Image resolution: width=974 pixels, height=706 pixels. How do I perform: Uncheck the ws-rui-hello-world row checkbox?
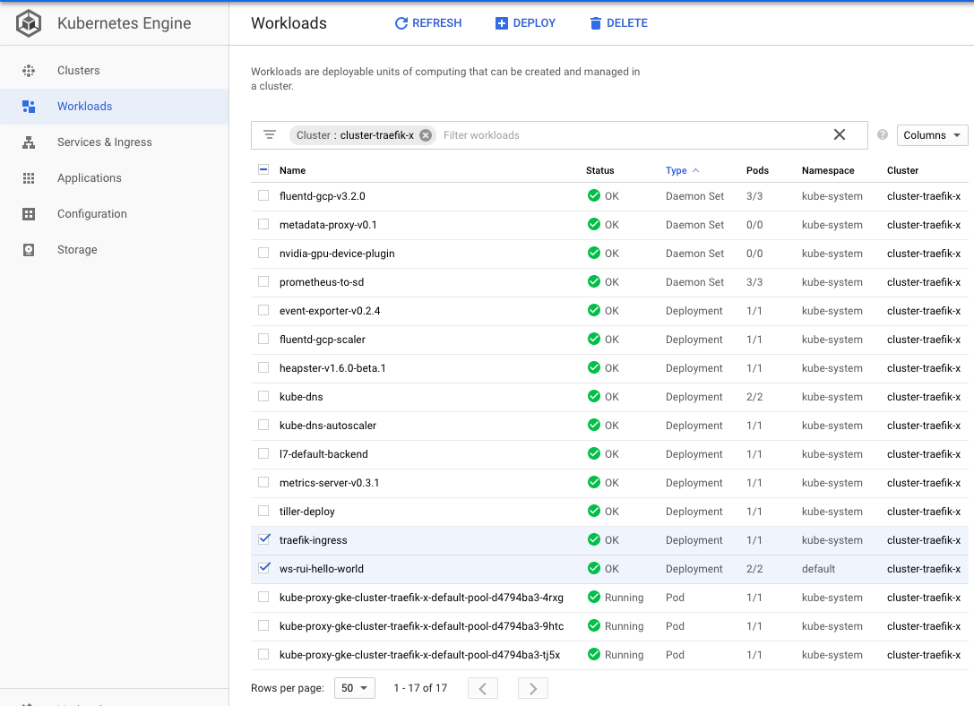tap(263, 568)
